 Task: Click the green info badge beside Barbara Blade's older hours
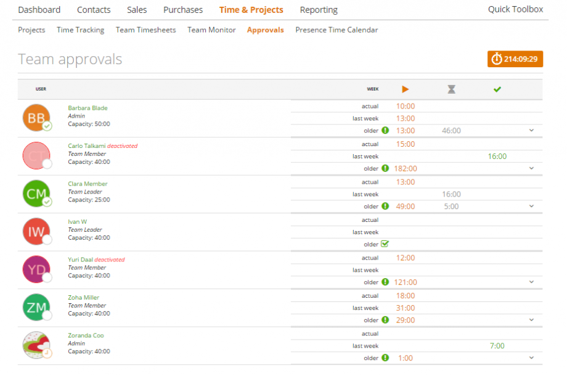tap(385, 131)
